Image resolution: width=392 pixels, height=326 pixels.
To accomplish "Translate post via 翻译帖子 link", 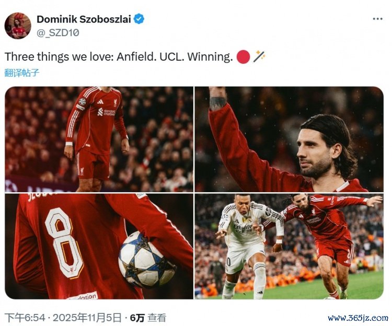I will click(22, 73).
